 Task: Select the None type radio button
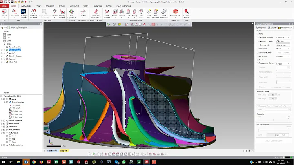click(x=258, y=34)
